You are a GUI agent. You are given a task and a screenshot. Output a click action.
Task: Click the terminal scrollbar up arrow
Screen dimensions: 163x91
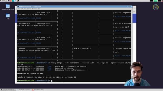click(131, 11)
